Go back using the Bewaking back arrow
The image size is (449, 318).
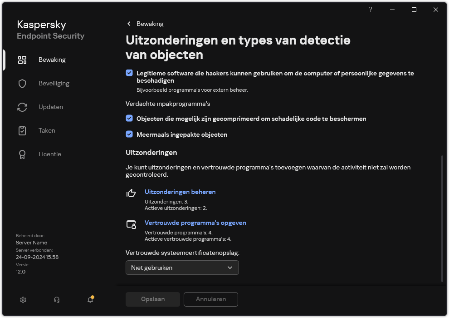pyautogui.click(x=129, y=24)
